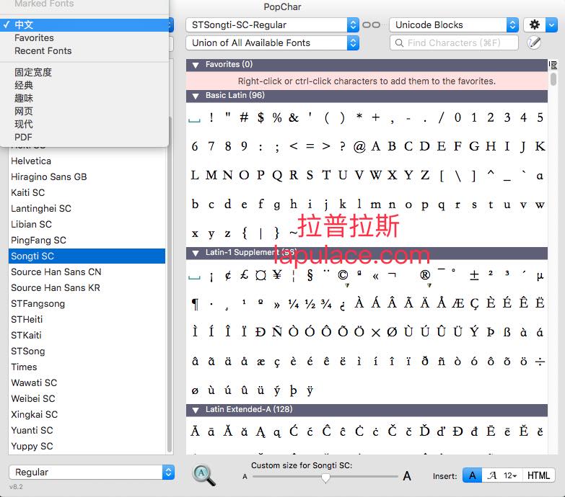Image resolution: width=565 pixels, height=497 pixels.
Task: Select the inverted question mark ¿
Action: click(343, 305)
